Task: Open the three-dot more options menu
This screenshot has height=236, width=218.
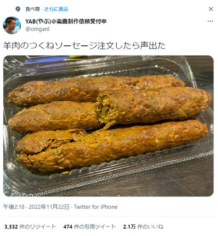Action: coord(210,21)
